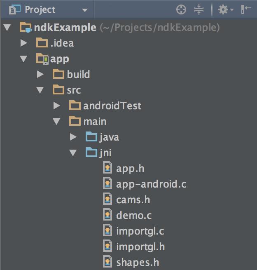The height and width of the screenshot is (270, 257).
Task: Click the app.h file icon
Action: point(107,168)
